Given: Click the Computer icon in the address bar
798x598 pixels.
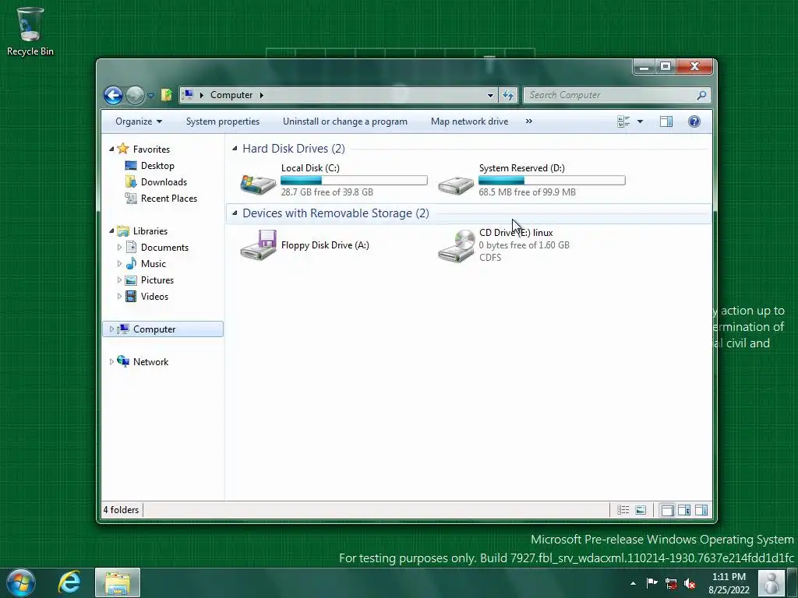Looking at the screenshot, I should (x=189, y=94).
